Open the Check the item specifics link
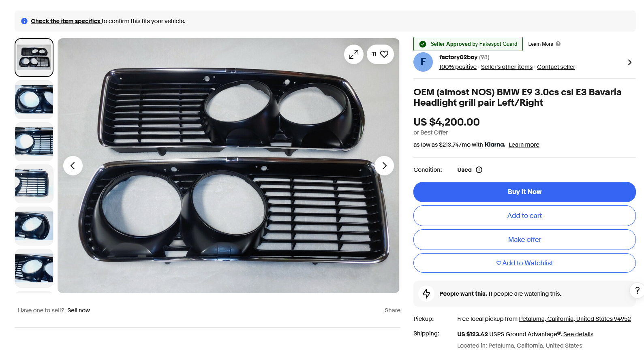The image size is (644, 350). point(66,21)
